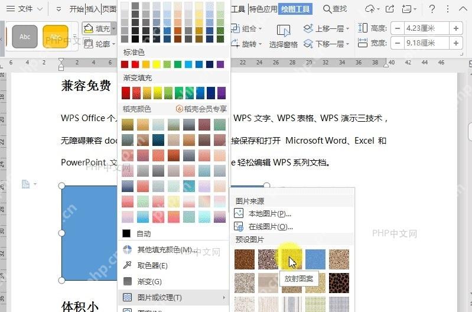Expand the 下移一层 dropdown arrow
Screen dimensions: 472x312
[348, 44]
